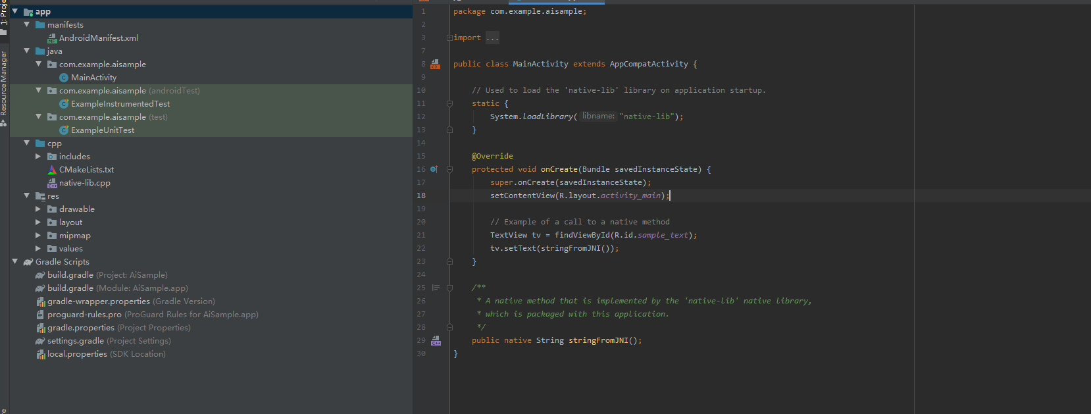Image resolution: width=1091 pixels, height=414 pixels.
Task: Collapse the app module node
Action: pos(14,11)
